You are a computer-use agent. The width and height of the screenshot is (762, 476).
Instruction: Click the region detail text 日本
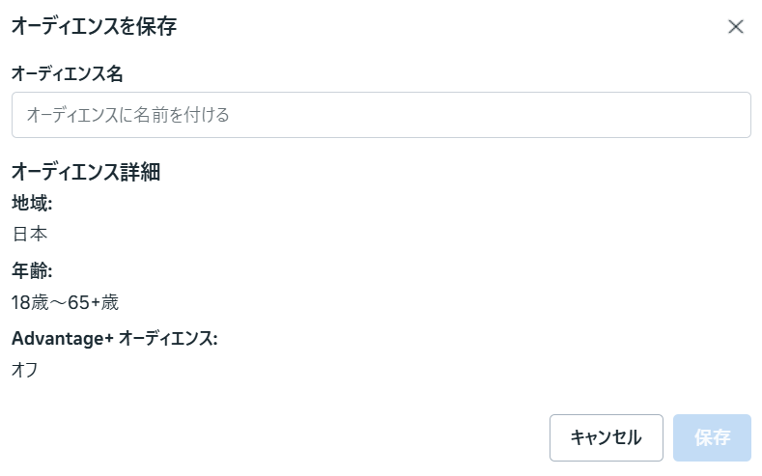(30, 234)
